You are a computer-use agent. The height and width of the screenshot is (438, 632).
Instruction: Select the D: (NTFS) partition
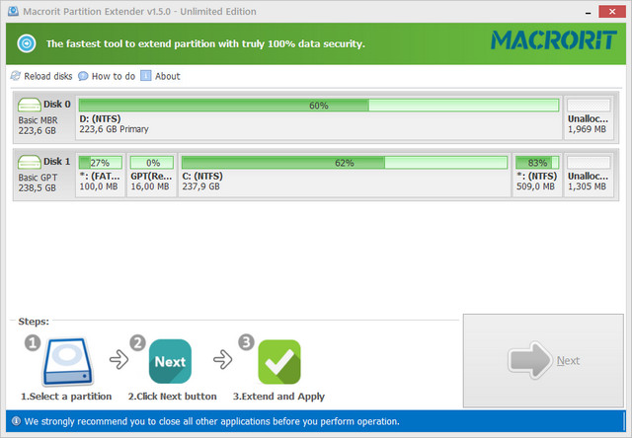coord(318,116)
